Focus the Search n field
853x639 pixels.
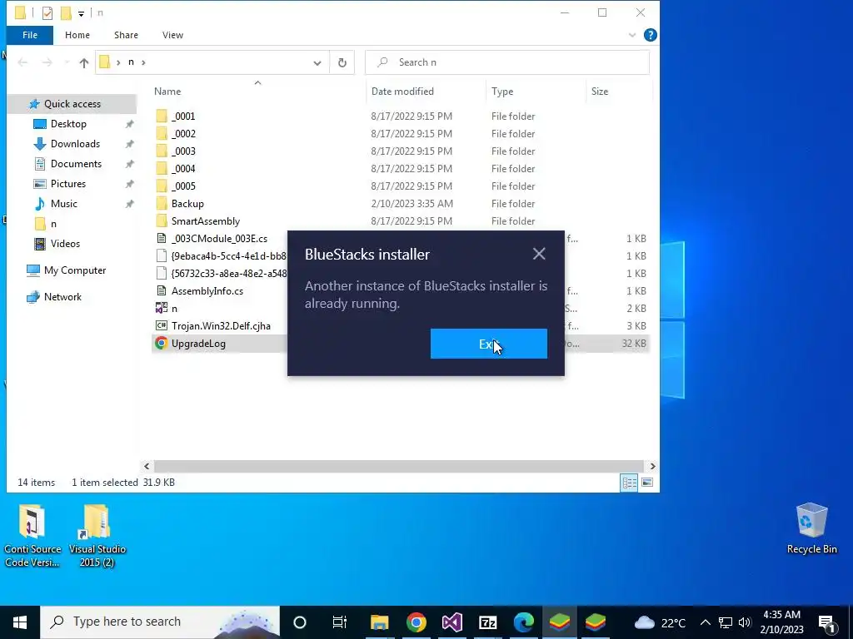coord(507,62)
